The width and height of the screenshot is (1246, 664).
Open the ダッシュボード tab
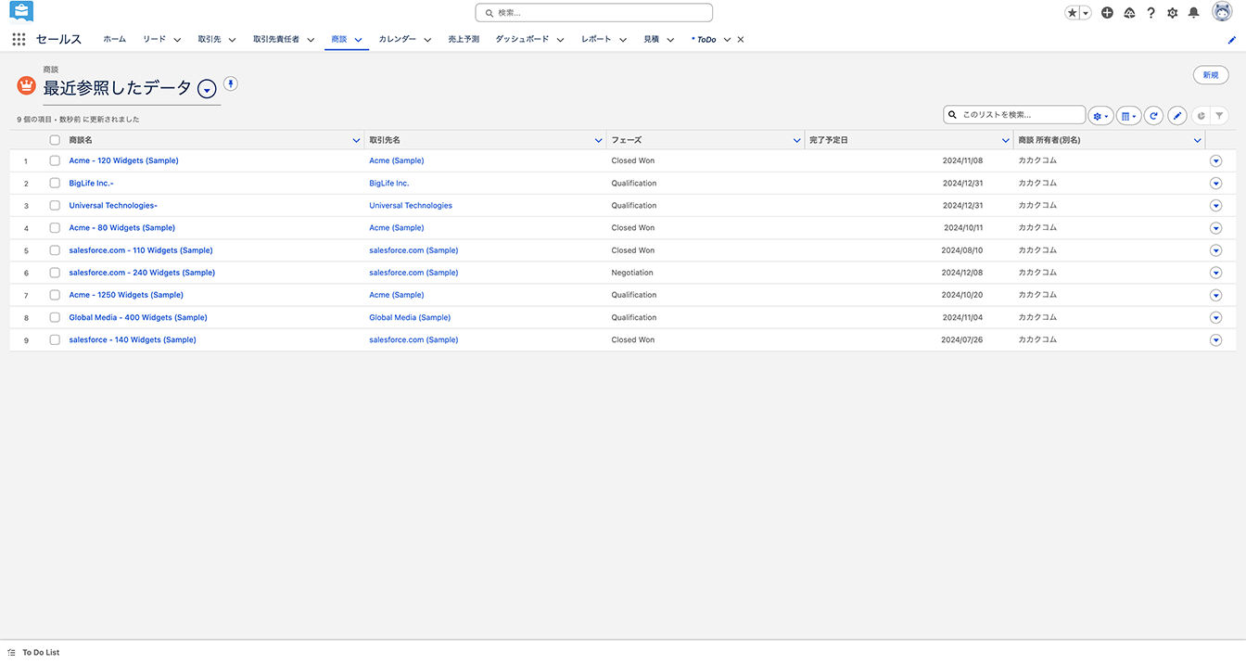point(522,39)
